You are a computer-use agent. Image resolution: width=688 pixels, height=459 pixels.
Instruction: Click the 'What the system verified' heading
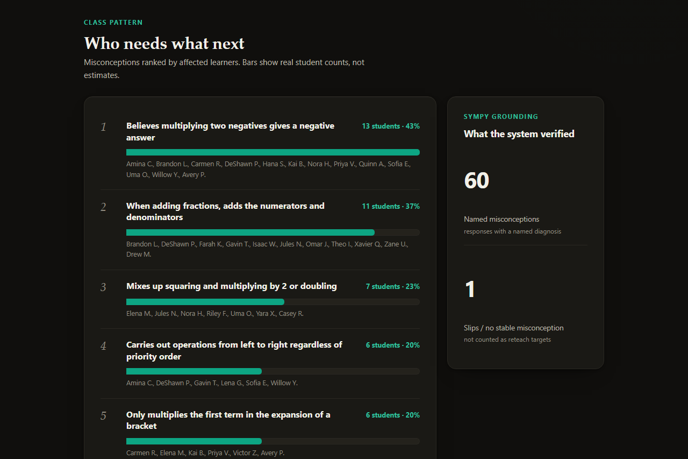[519, 134]
